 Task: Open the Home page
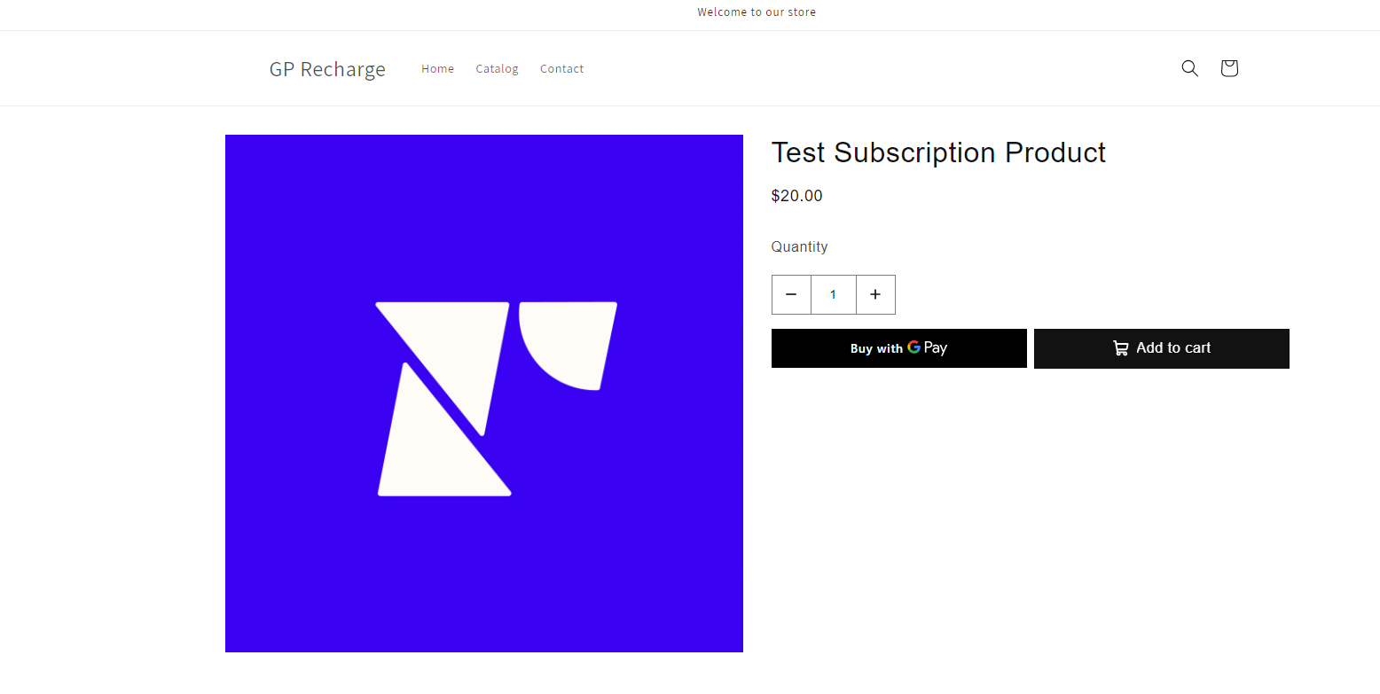click(x=437, y=68)
